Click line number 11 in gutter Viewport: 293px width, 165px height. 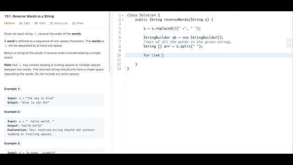(x=119, y=60)
